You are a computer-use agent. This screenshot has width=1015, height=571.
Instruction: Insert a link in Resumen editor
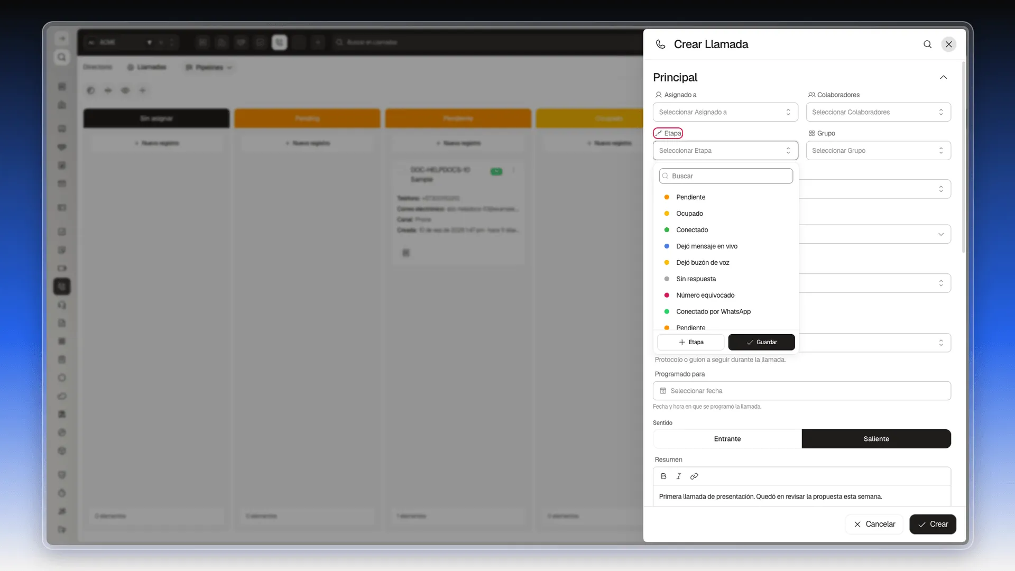[694, 476]
